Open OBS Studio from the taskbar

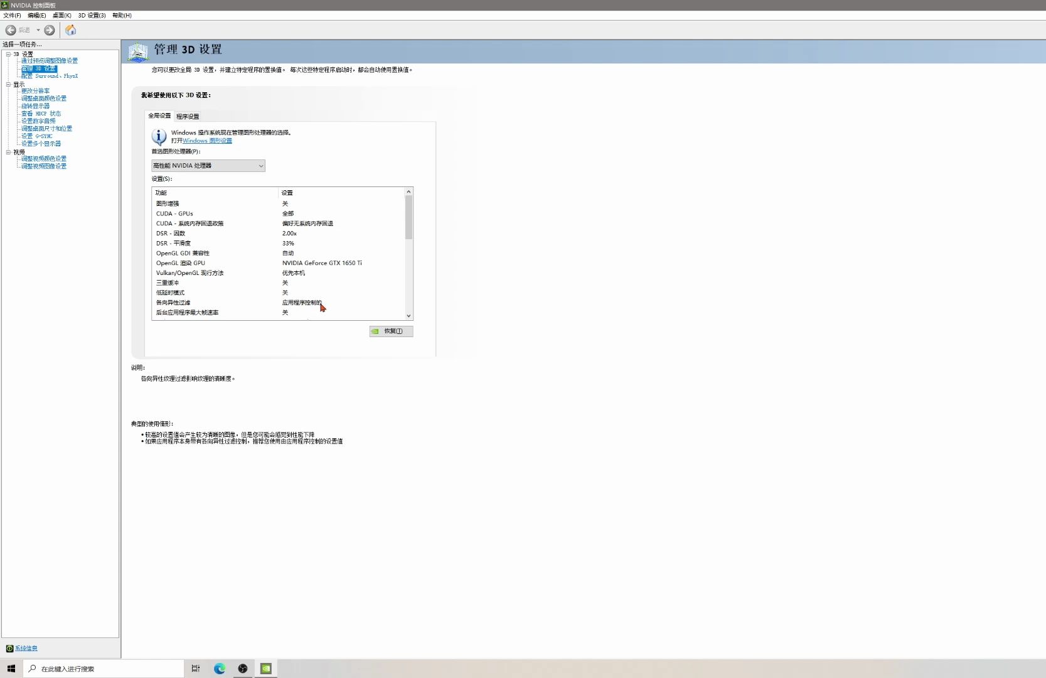[243, 669]
